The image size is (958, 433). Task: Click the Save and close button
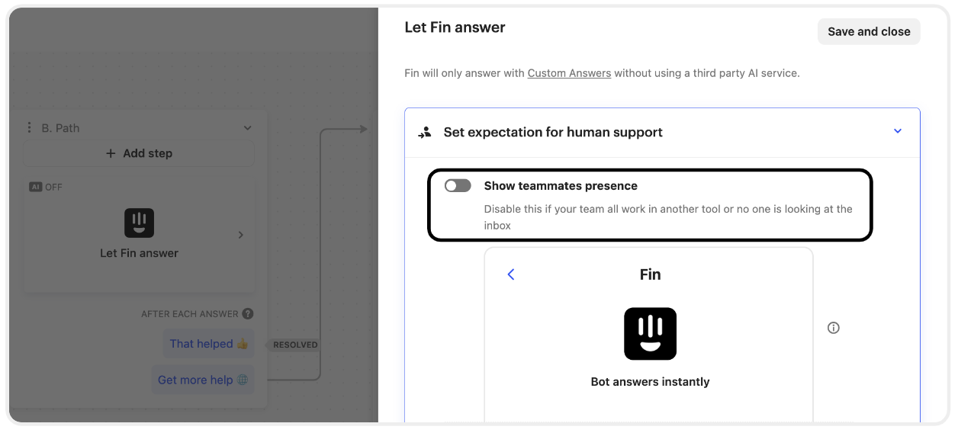[x=869, y=31]
